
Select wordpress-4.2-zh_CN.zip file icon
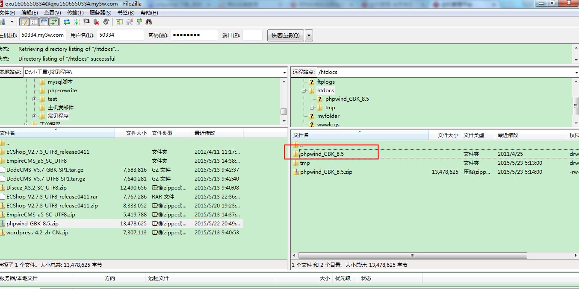tap(3, 233)
